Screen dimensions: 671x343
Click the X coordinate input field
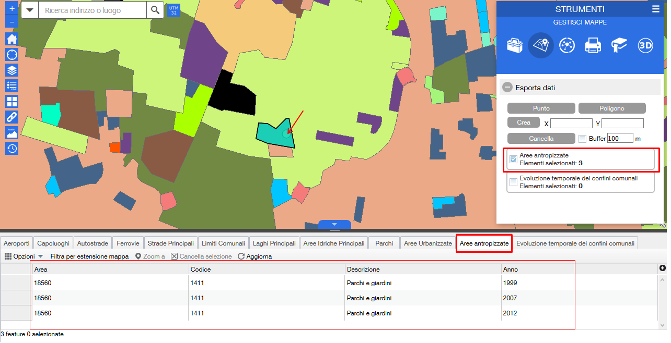571,124
